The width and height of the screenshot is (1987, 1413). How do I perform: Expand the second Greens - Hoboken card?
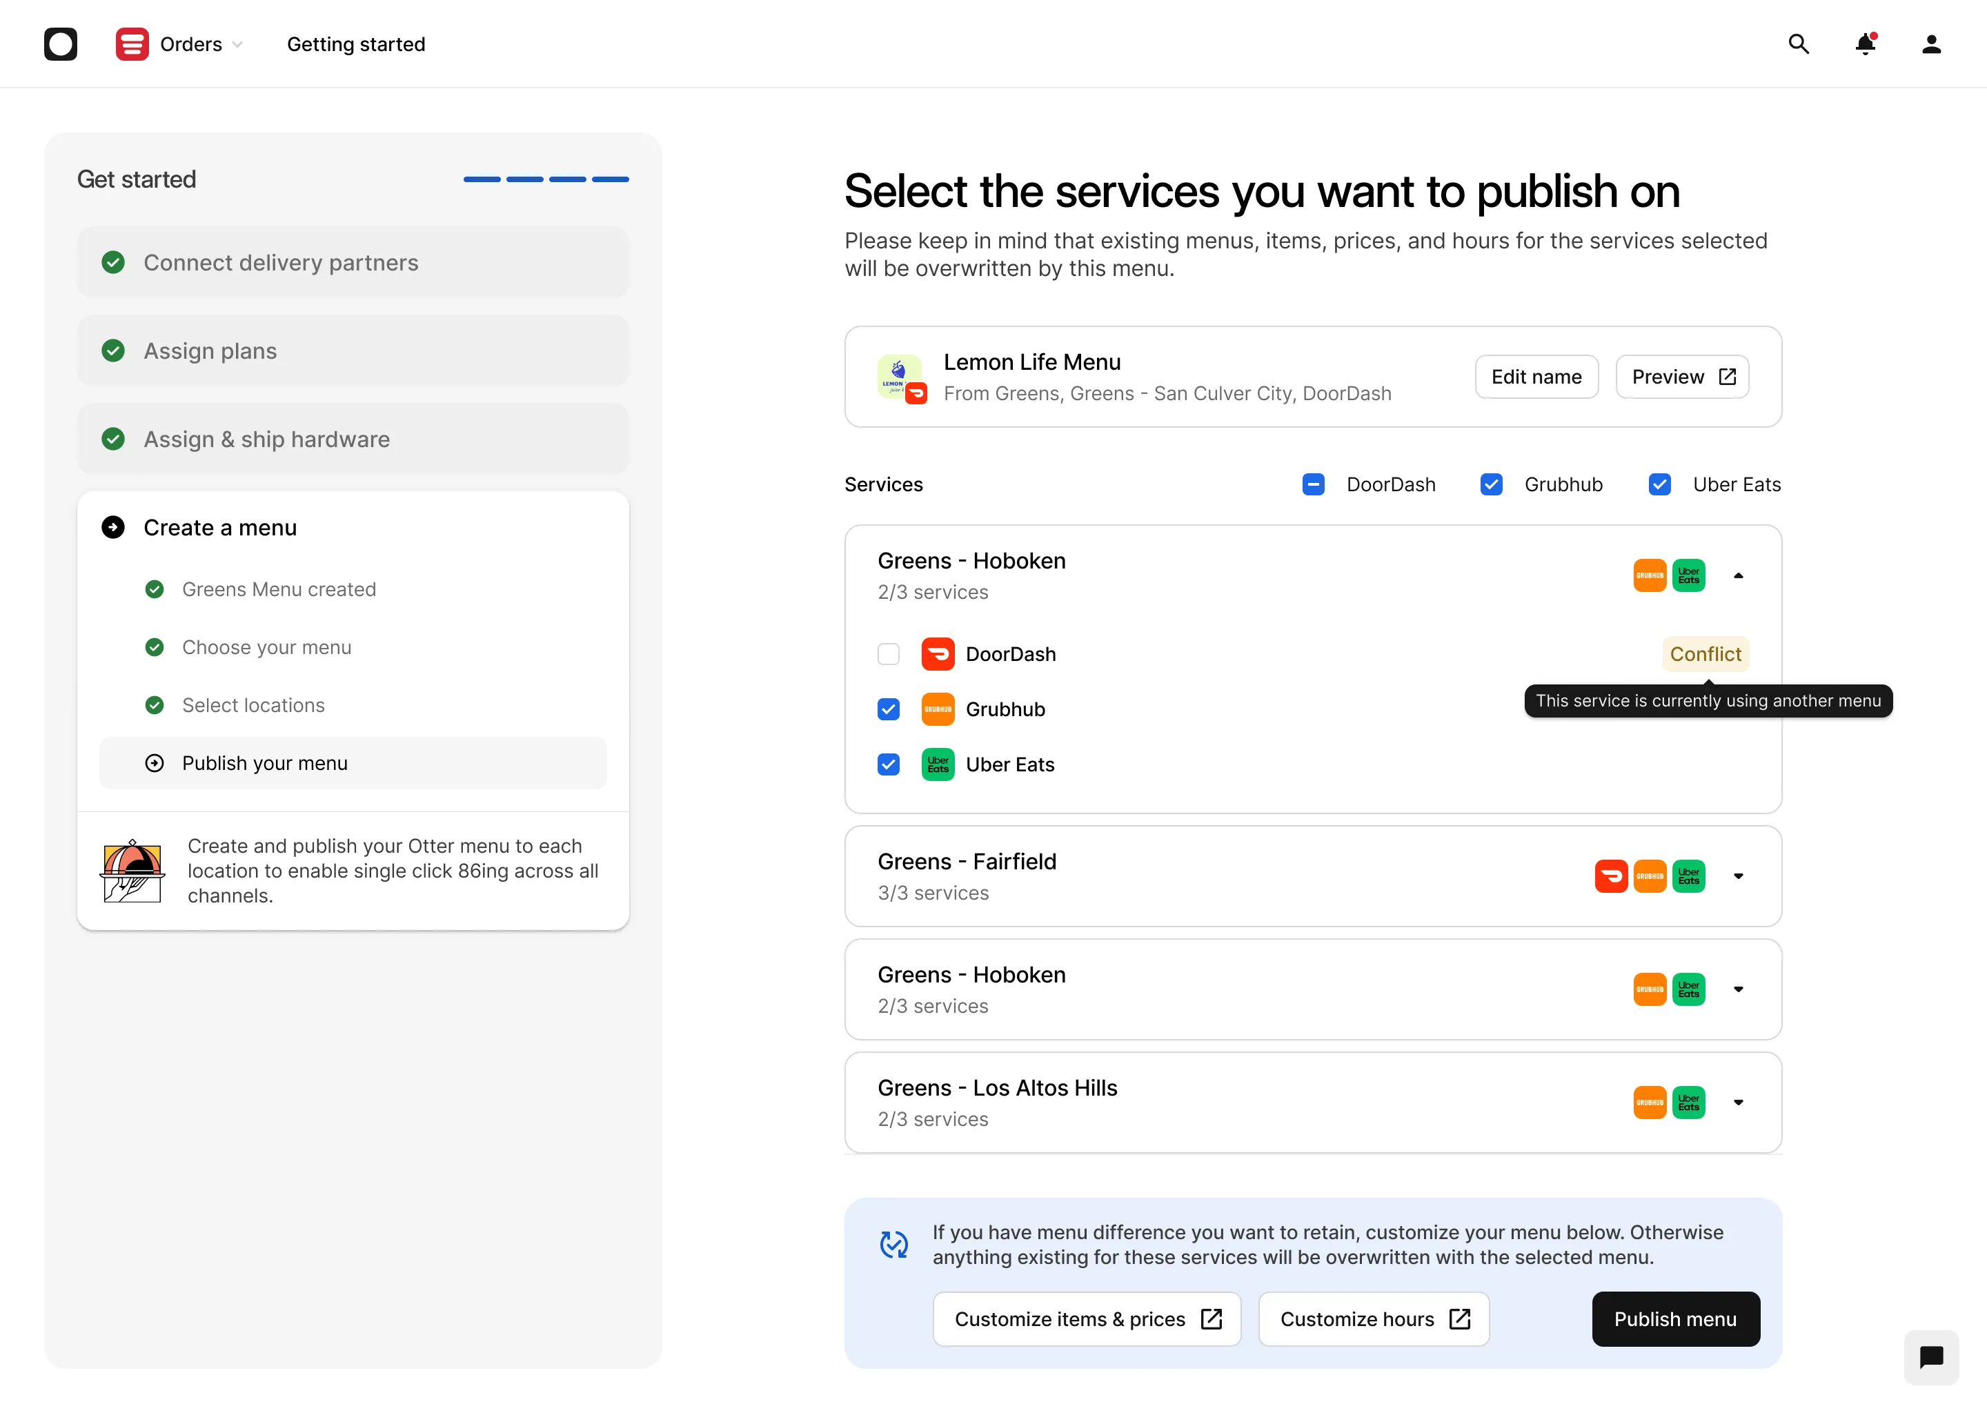[x=1738, y=989]
